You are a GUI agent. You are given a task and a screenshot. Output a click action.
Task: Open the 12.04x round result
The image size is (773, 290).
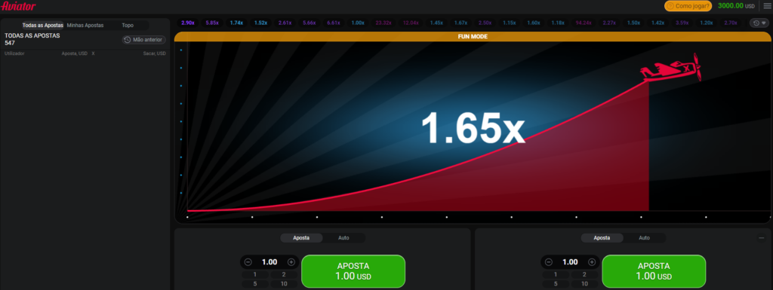411,23
